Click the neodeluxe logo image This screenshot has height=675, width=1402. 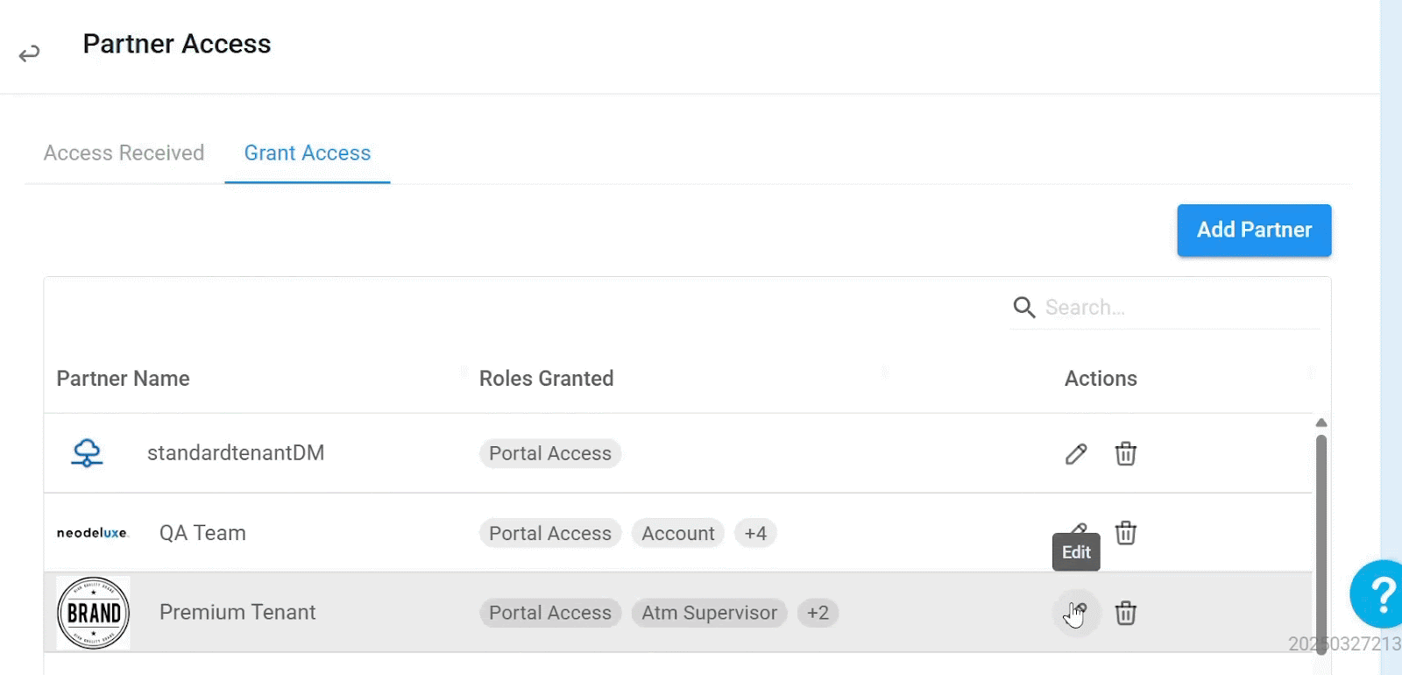click(92, 533)
